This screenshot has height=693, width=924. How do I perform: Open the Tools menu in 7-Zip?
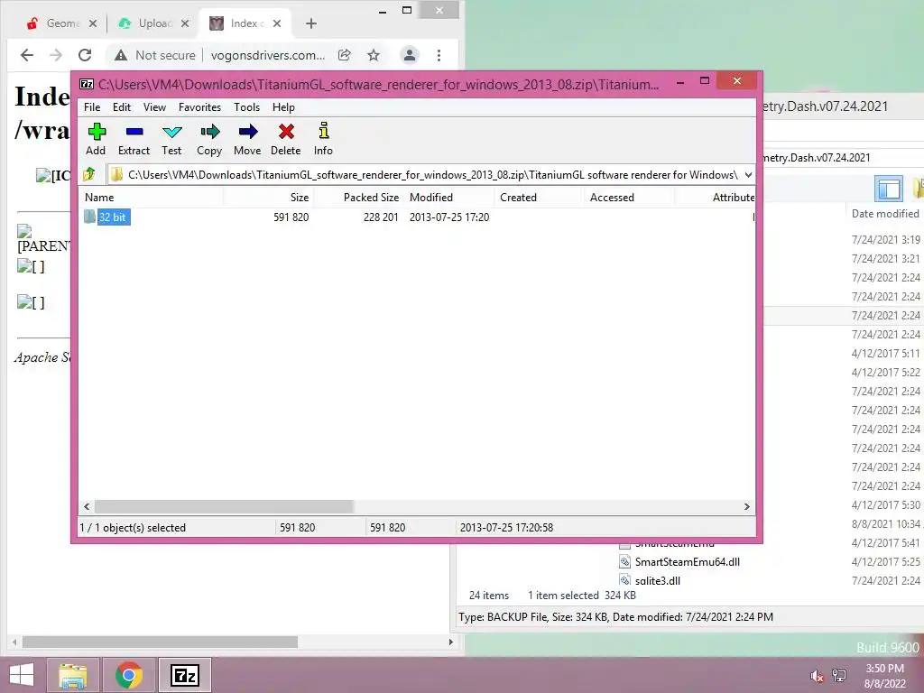pyautogui.click(x=246, y=107)
